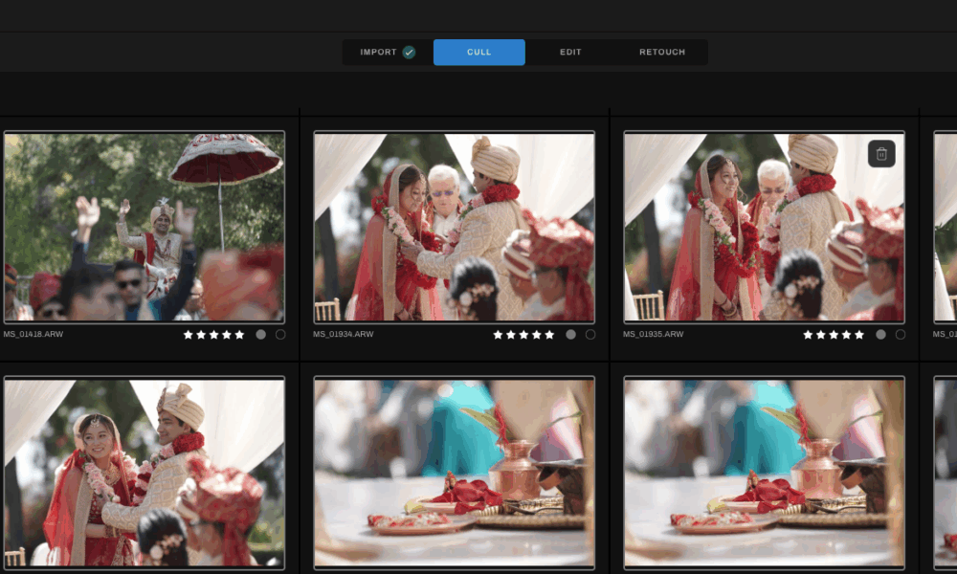Image resolution: width=957 pixels, height=574 pixels.
Task: Select the MS_01935.ARW smiling bride thumbnail
Action: coord(764,227)
